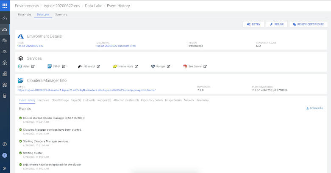Go to tsp-az-20200622-env breadcrumb
Viewport: 331px width, 173px height.
[x=62, y=6]
